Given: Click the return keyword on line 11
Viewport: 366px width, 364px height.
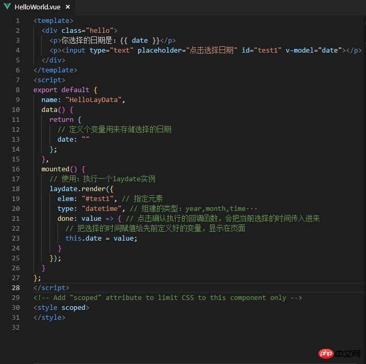Looking at the screenshot, I should (62, 120).
